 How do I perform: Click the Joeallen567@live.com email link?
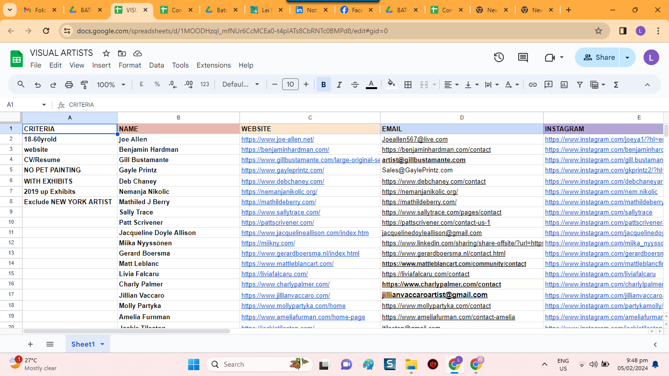415,139
